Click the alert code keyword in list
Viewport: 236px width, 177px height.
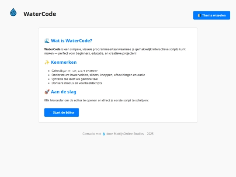(82, 71)
